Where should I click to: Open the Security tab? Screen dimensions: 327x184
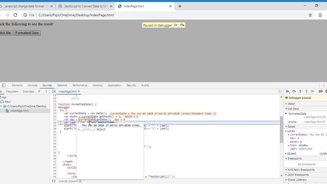tap(131, 85)
